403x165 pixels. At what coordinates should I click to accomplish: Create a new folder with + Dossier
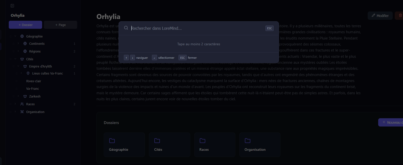coord(25,25)
